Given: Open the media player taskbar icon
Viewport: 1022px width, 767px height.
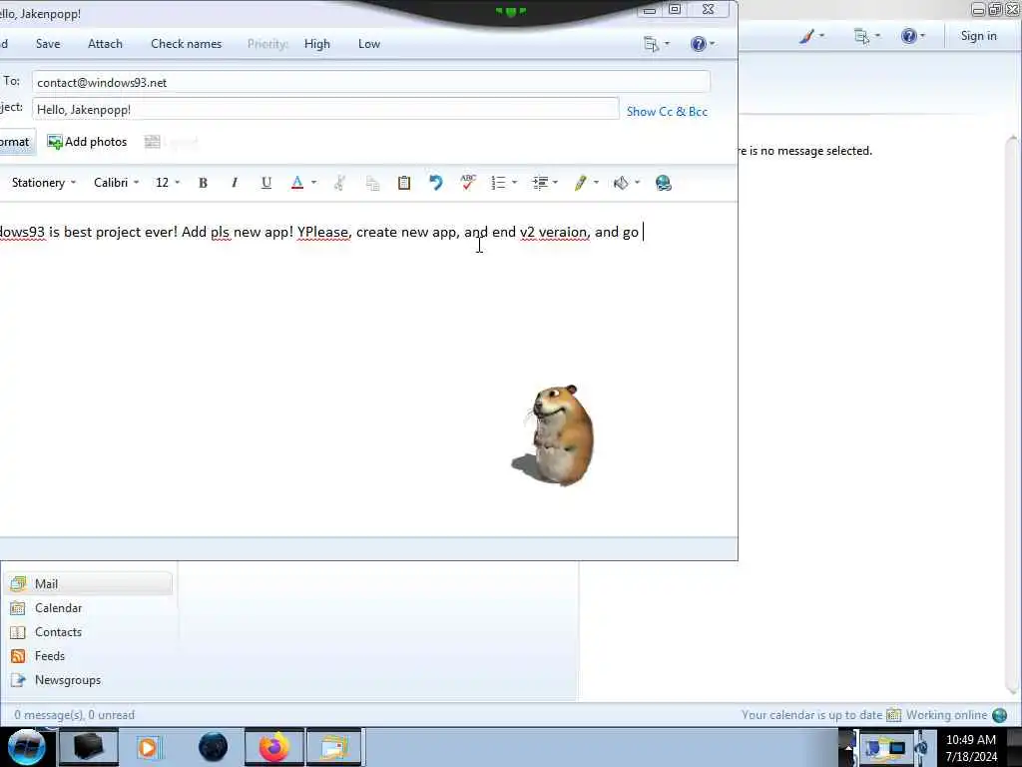Looking at the screenshot, I should click(148, 747).
